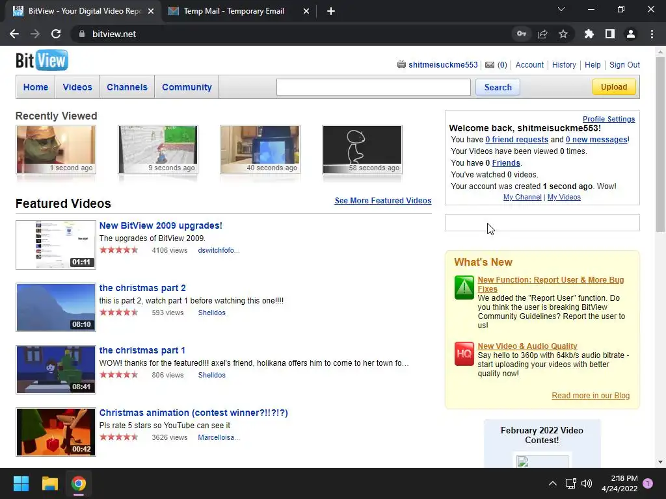Open the tab search dropdown chevron
Image resolution: width=666 pixels, height=499 pixels.
tap(561, 9)
